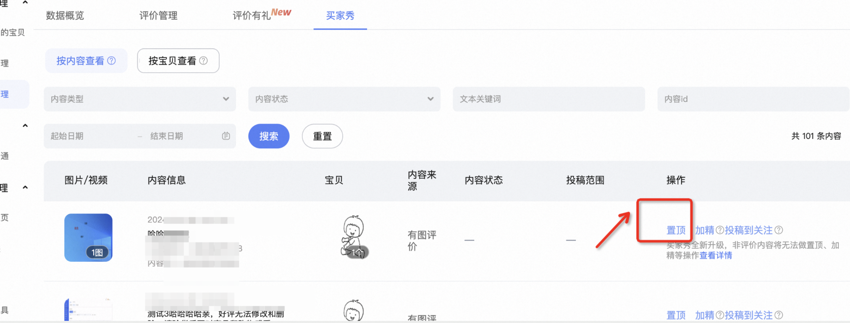
Task: Click the 内容信息 column header
Action: coord(166,180)
